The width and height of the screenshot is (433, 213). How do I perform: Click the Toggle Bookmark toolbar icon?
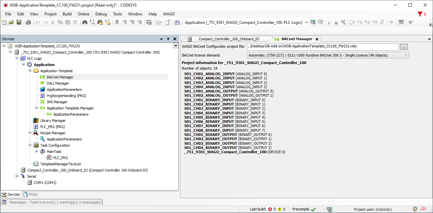[x=117, y=22]
